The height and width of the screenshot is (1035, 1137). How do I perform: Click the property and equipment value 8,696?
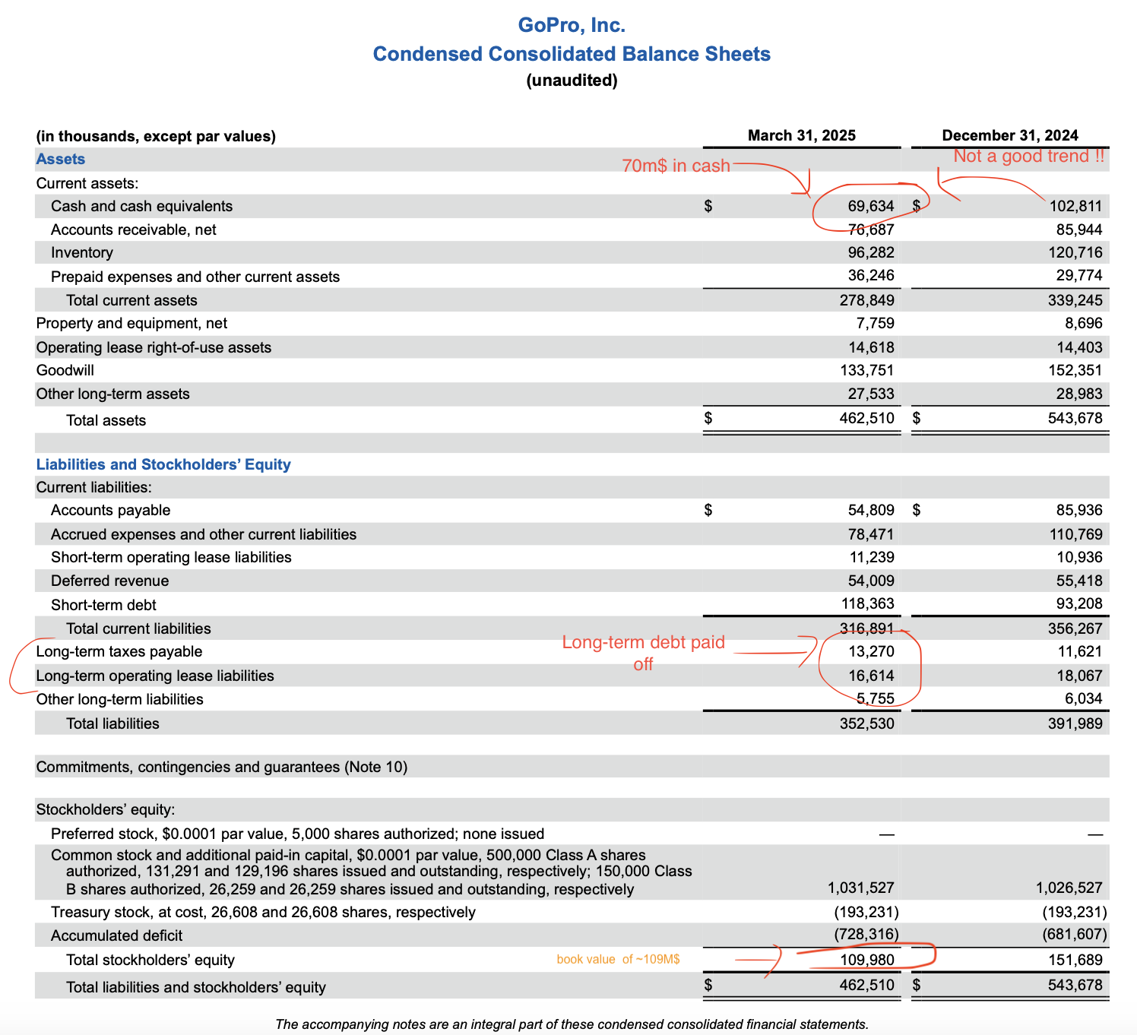click(1084, 323)
